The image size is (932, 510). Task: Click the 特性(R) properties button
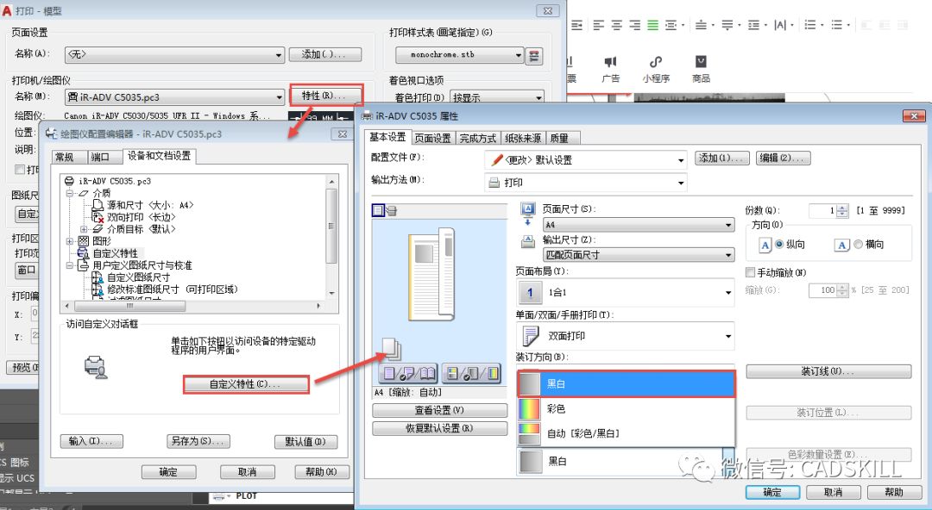325,96
